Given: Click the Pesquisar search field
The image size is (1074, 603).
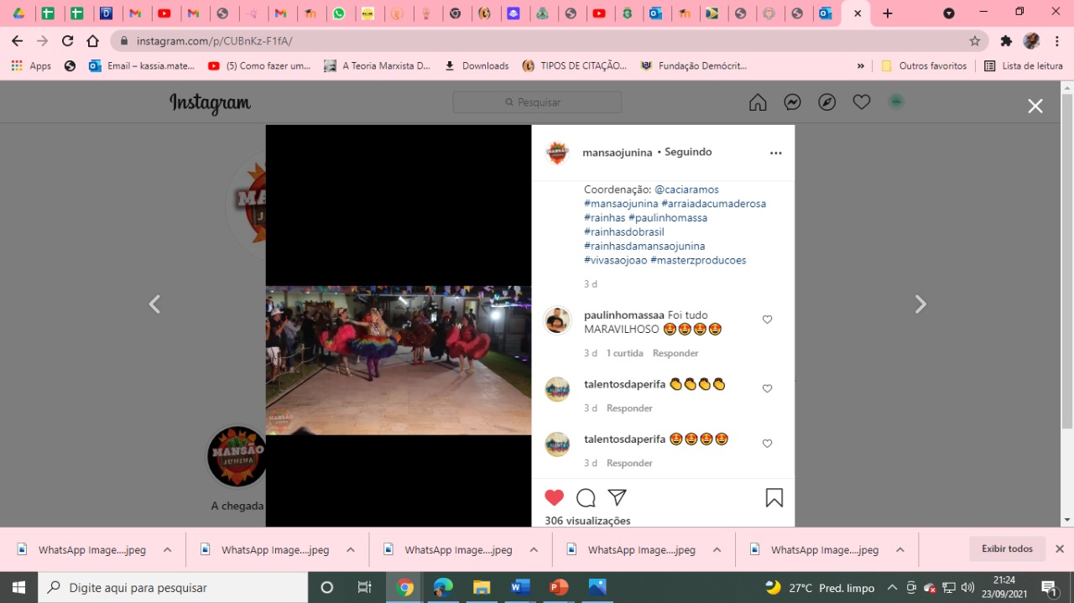Looking at the screenshot, I should [537, 102].
